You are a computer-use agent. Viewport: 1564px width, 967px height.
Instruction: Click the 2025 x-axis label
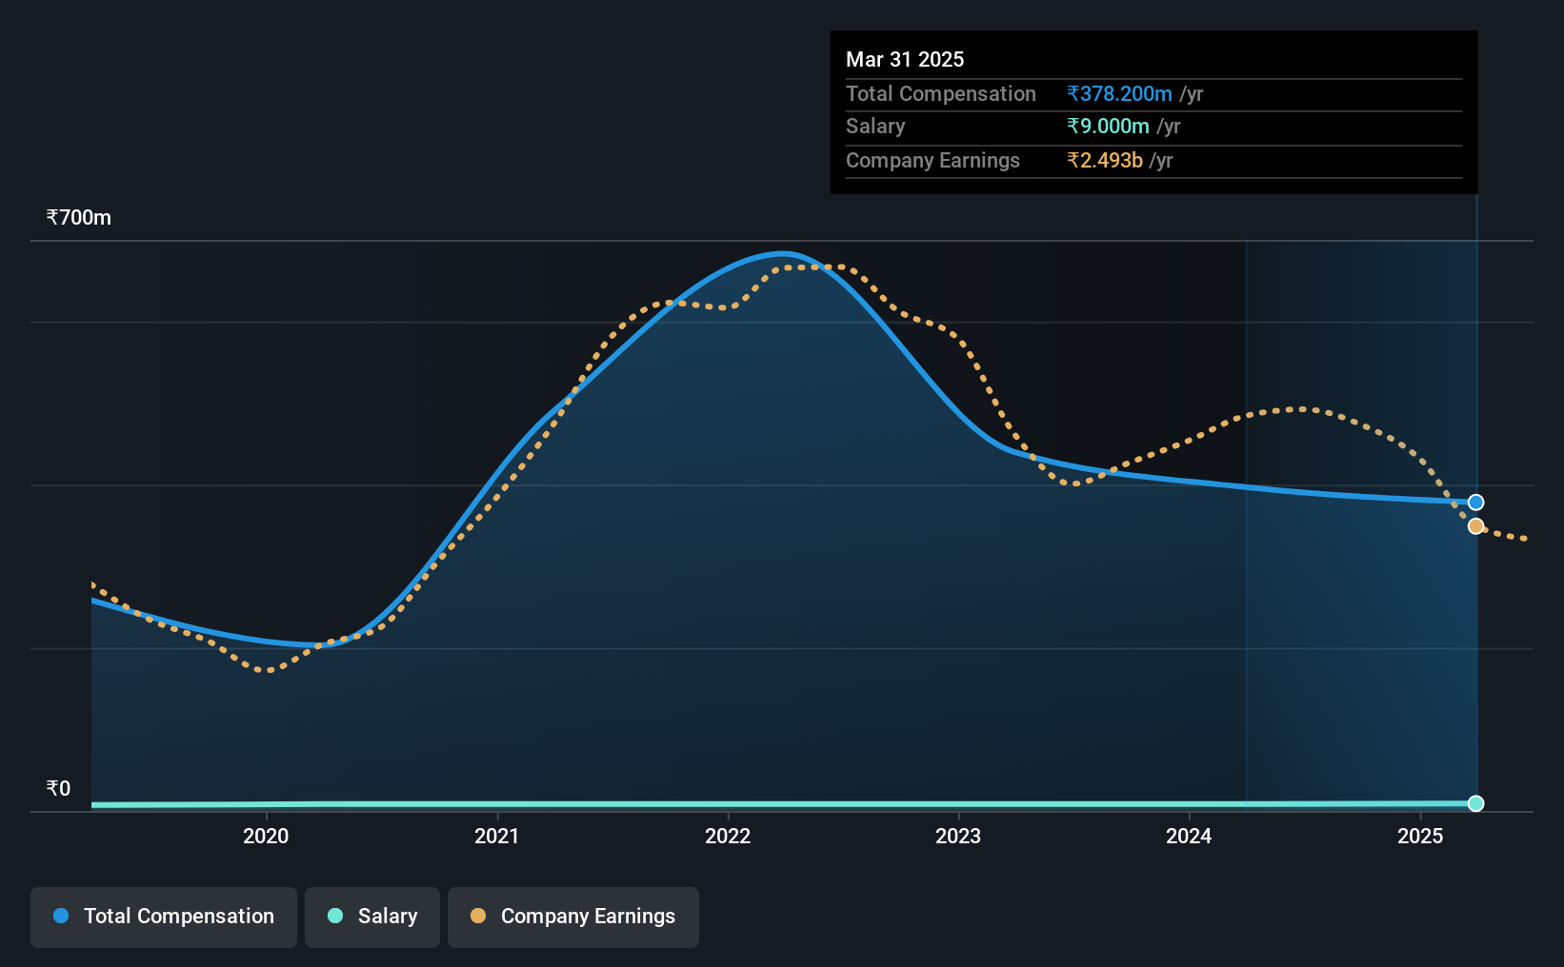[1420, 836]
